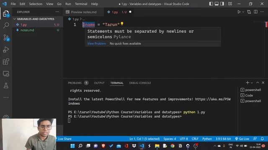Open the Source Control view
The width and height of the screenshot is (268, 150).
6,37
